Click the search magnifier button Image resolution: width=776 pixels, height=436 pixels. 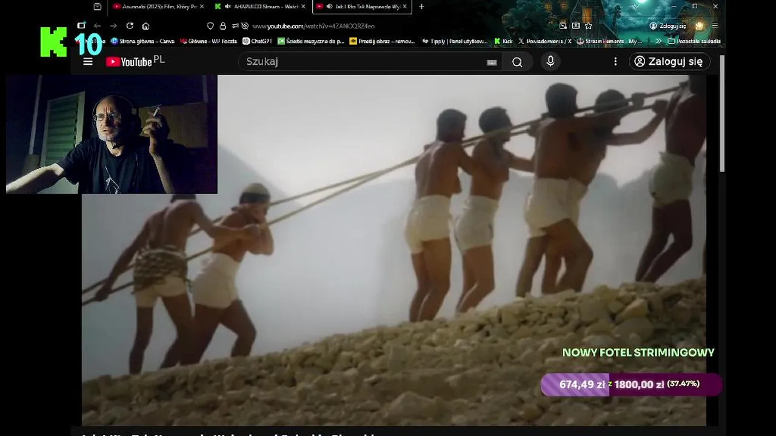pyautogui.click(x=517, y=62)
